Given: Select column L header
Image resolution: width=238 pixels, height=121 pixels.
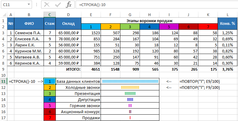Looking at the screenshot, I should pos(228,15).
